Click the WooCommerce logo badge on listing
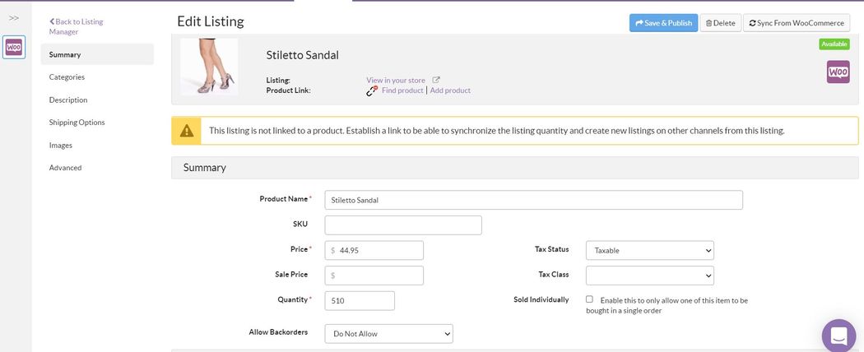864x352 pixels. coord(838,72)
